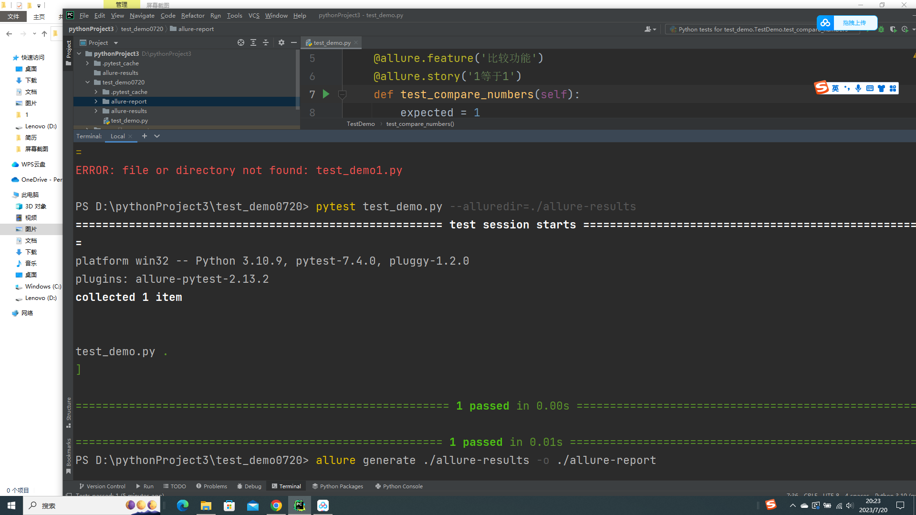Image resolution: width=916 pixels, height=515 pixels.
Task: Launch Chrome from the taskbar
Action: (x=276, y=505)
